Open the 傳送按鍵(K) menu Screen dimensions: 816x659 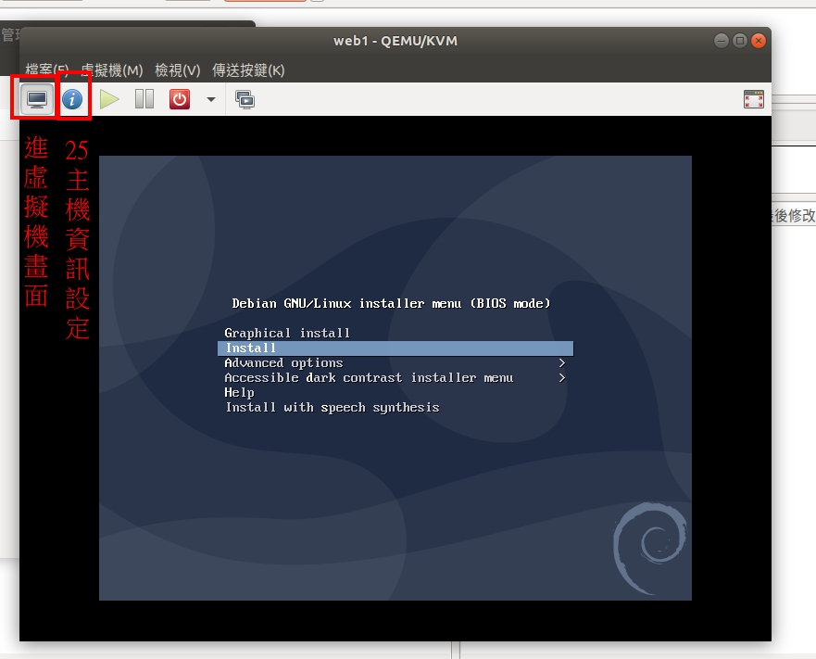(x=248, y=70)
